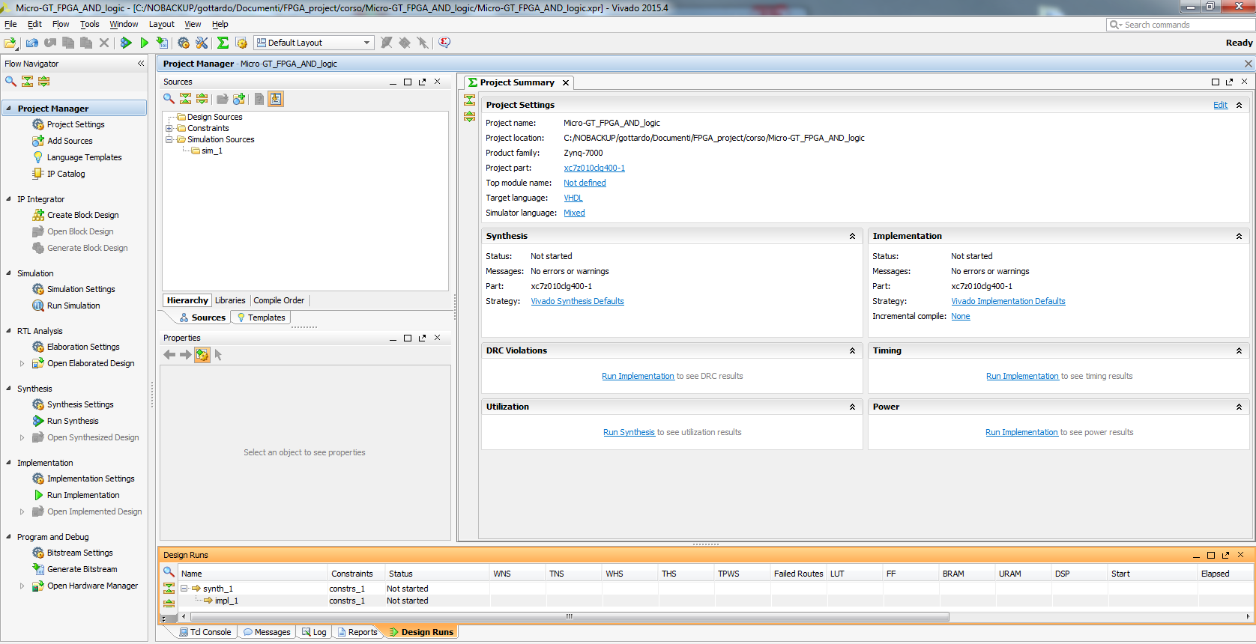Click the Sources panel search magnifier

(x=169, y=99)
